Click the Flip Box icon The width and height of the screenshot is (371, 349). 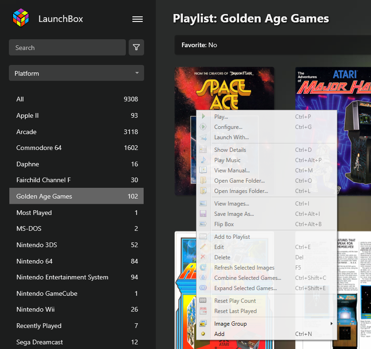[203, 224]
